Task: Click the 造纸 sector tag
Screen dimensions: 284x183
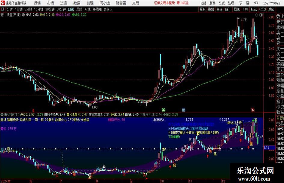Action: (3, 120)
